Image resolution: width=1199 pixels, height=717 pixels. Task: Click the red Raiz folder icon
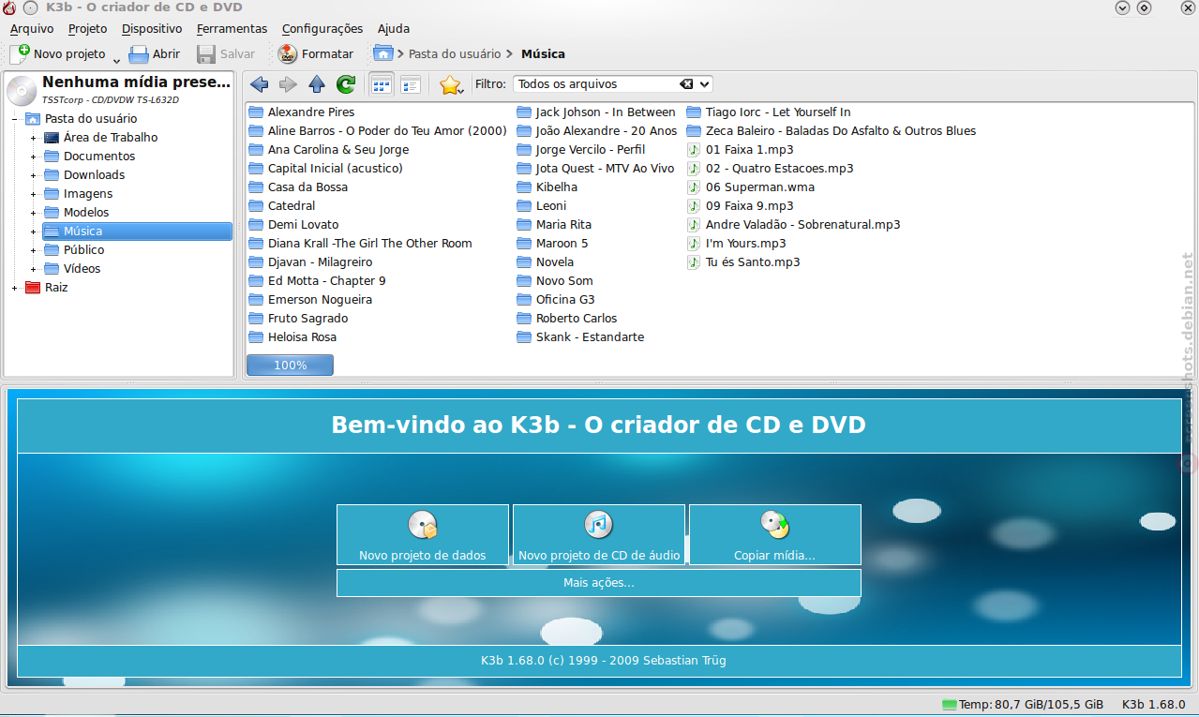pos(33,288)
